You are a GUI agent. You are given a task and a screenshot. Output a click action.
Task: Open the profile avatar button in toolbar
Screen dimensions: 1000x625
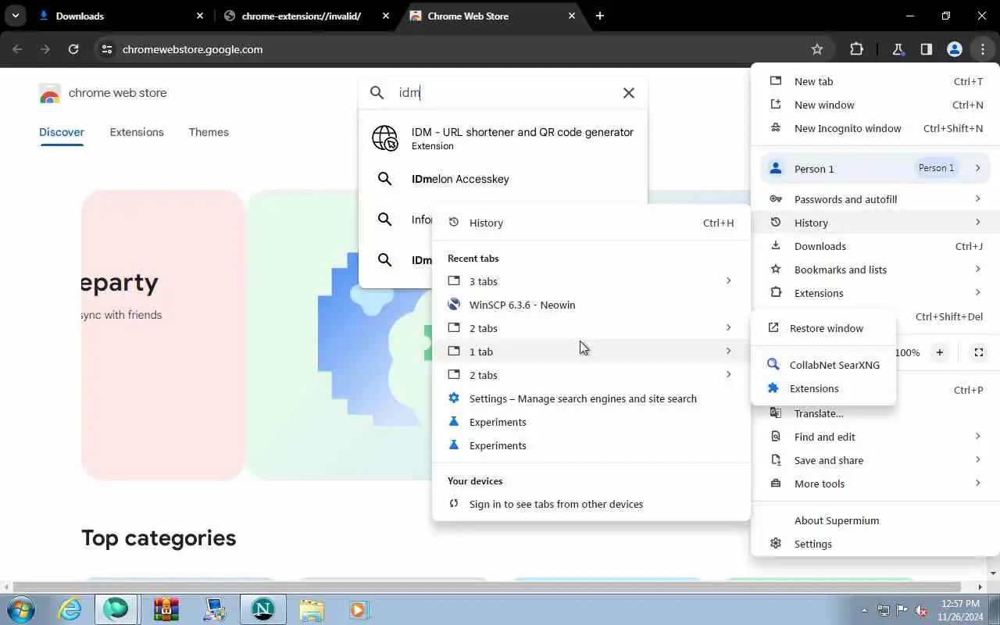(x=954, y=49)
